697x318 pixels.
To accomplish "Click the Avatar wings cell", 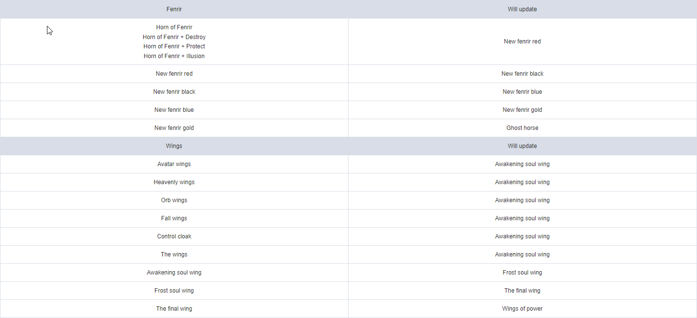I will (174, 164).
